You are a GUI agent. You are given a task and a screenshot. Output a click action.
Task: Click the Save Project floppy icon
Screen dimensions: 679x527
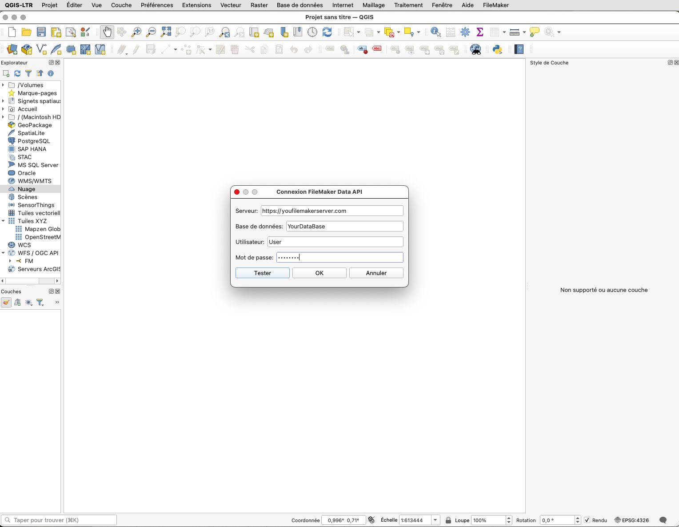[x=41, y=32]
